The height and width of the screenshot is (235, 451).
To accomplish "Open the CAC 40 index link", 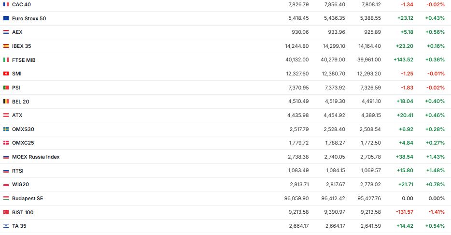I will coord(20,4).
